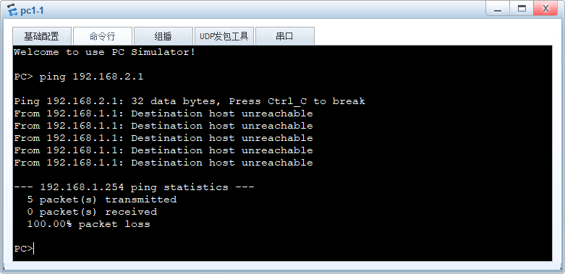Click the Welcome to use PC Simulator line

(x=104, y=52)
